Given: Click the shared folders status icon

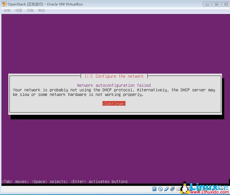Looking at the screenshot, I should point(179,189).
